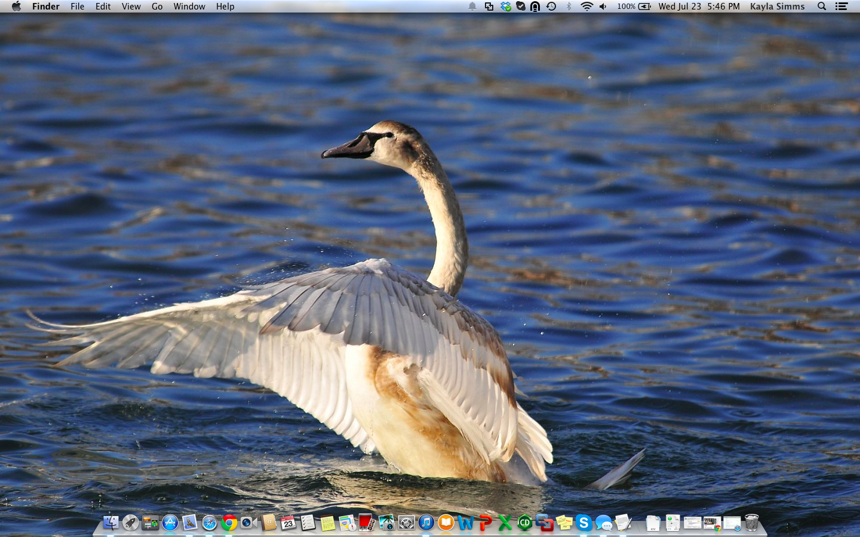This screenshot has height=537, width=860.
Task: Open the Help menu
Action: pos(225,7)
